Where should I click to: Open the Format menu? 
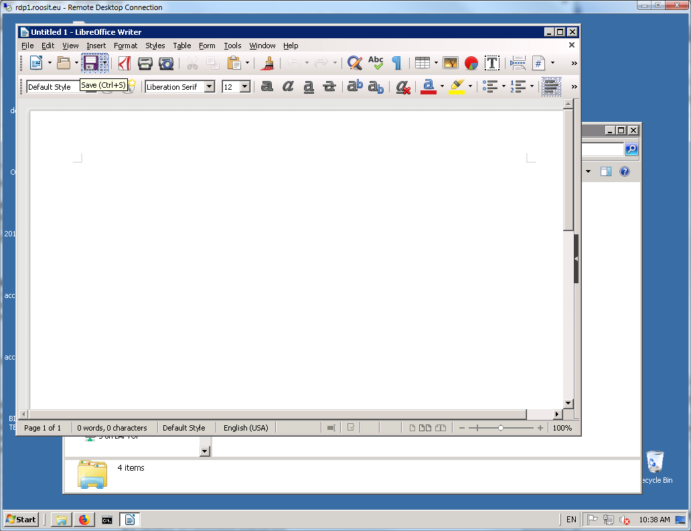(x=126, y=46)
